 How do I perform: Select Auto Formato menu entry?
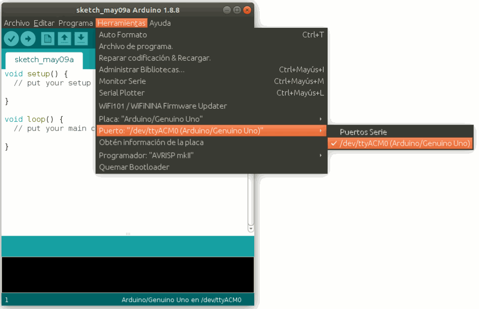211,35
